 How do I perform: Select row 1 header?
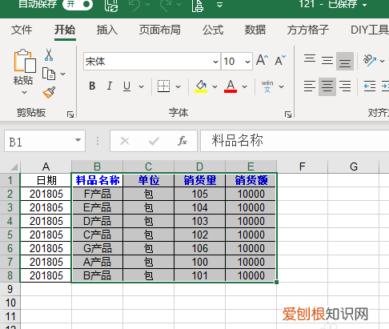click(10, 180)
